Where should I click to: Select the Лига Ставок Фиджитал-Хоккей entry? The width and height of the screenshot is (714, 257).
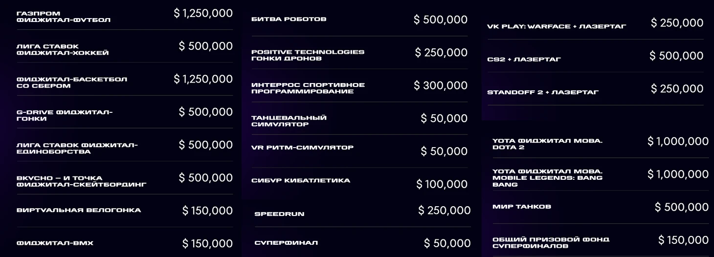click(63, 49)
